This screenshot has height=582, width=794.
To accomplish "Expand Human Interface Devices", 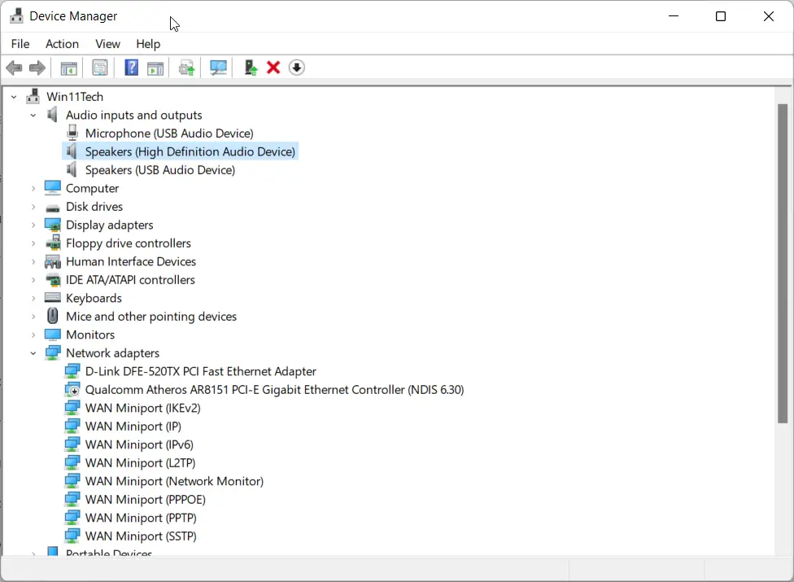I will click(33, 262).
